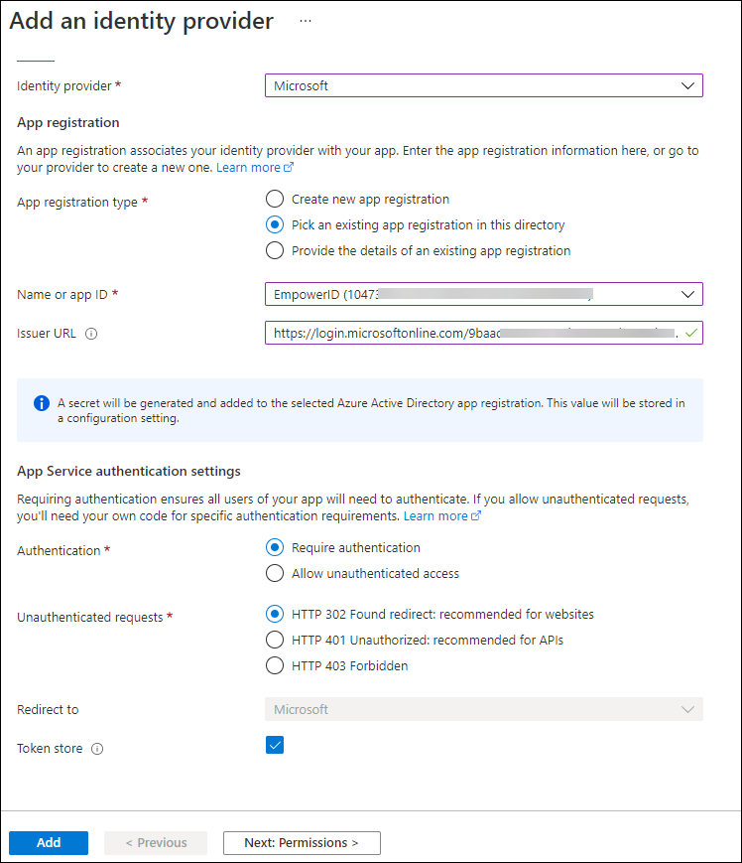The width and height of the screenshot is (742, 863).
Task: Click the Issuer URL info icon
Action: 91,334
